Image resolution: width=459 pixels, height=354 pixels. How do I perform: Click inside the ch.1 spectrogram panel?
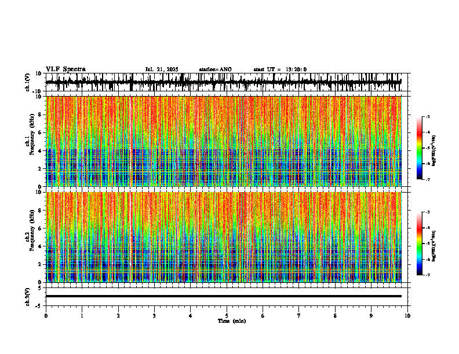pyautogui.click(x=224, y=141)
